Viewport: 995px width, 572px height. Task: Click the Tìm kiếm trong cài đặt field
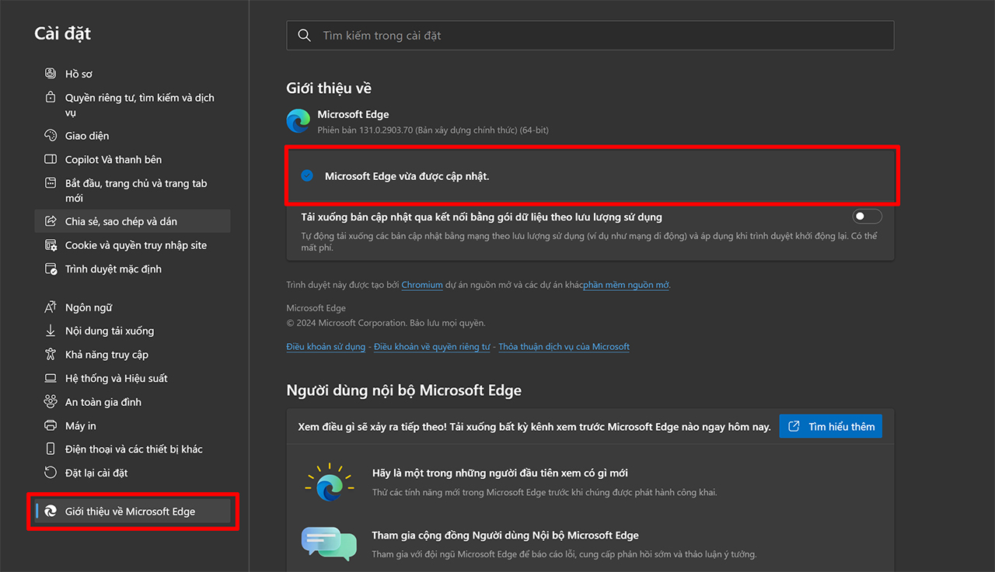point(590,36)
